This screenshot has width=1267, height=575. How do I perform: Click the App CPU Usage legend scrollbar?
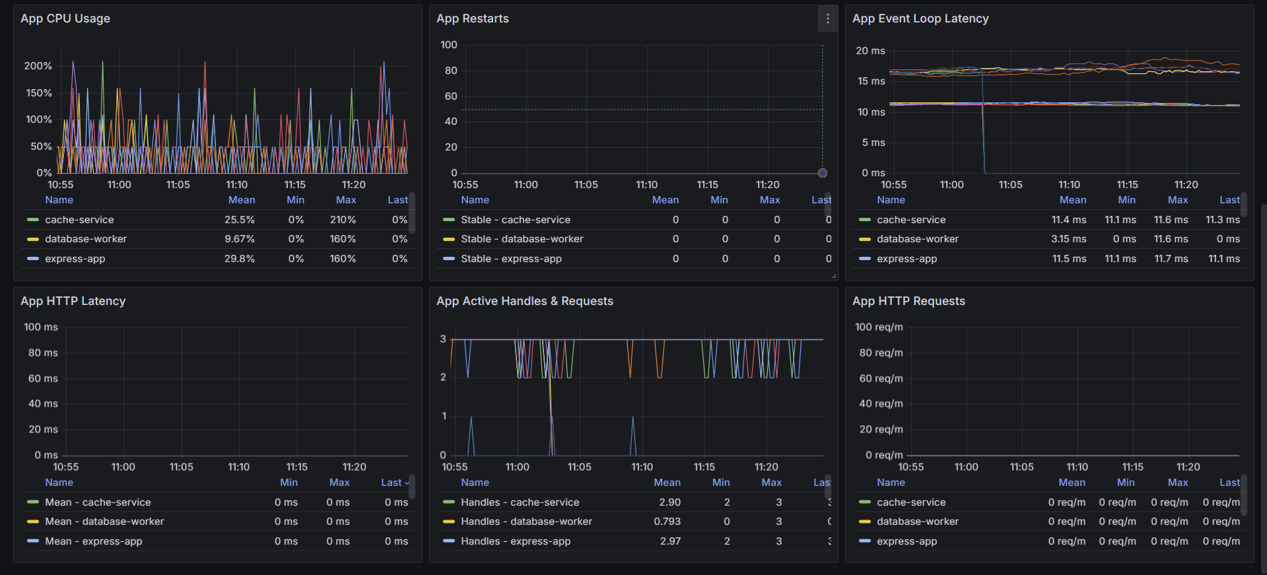pyautogui.click(x=413, y=213)
